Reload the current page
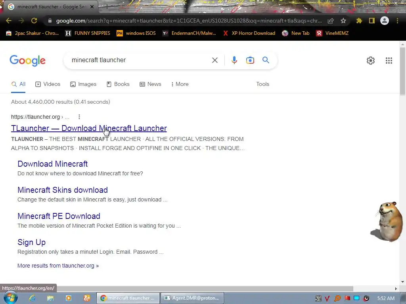 click(x=34, y=21)
